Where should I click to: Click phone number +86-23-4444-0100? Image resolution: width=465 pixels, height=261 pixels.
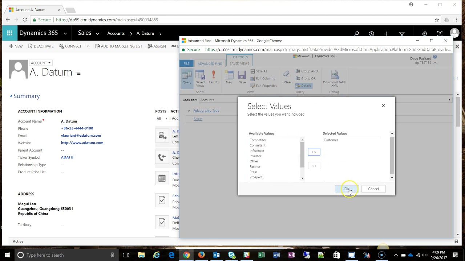(x=77, y=128)
